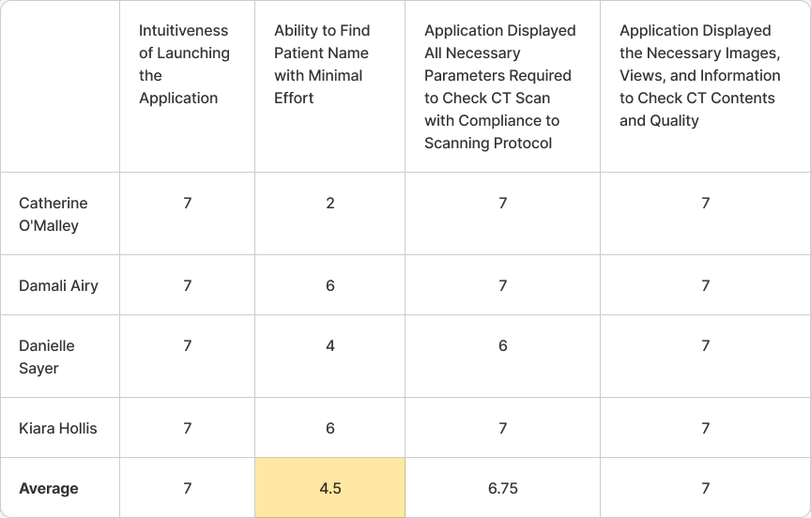Click the Average value under Intuitiveness column
This screenshot has width=811, height=518.
click(187, 487)
